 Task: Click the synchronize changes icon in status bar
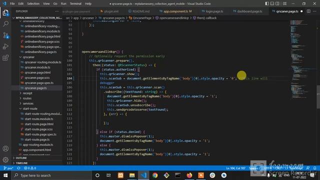pos(18,168)
